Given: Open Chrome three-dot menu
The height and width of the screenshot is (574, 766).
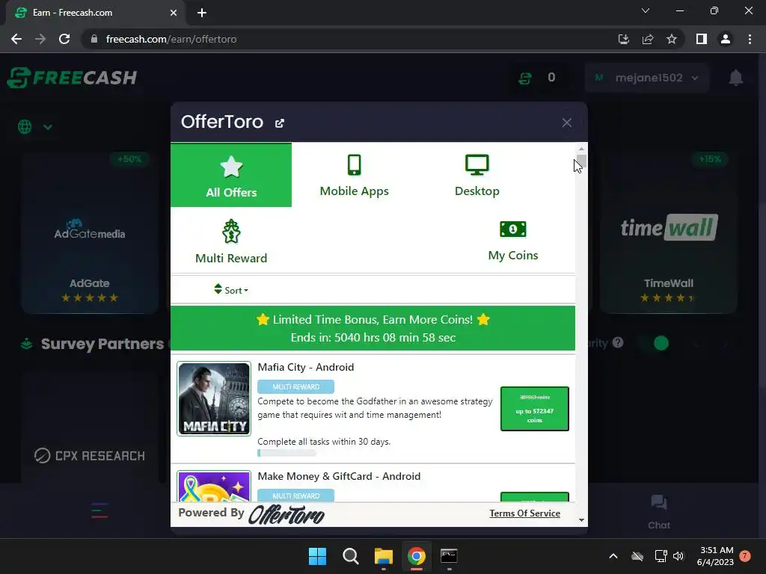Looking at the screenshot, I should pos(750,39).
